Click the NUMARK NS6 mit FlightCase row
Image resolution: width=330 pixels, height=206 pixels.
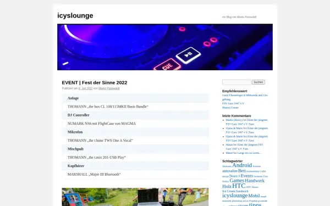135,124
